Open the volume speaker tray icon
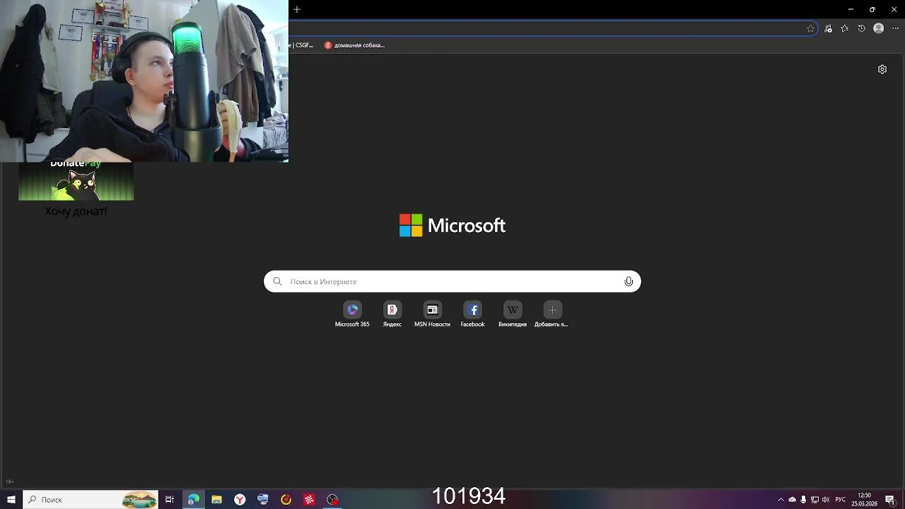 pos(826,500)
